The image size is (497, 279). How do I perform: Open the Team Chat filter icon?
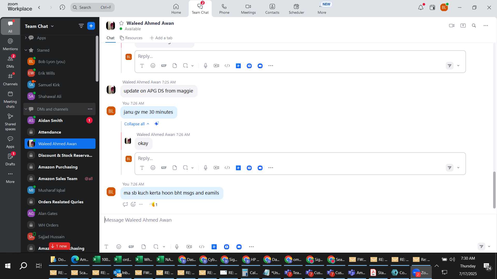(x=81, y=26)
